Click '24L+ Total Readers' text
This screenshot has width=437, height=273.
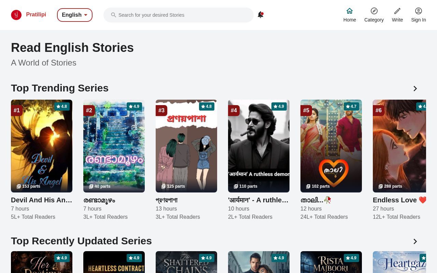click(324, 217)
